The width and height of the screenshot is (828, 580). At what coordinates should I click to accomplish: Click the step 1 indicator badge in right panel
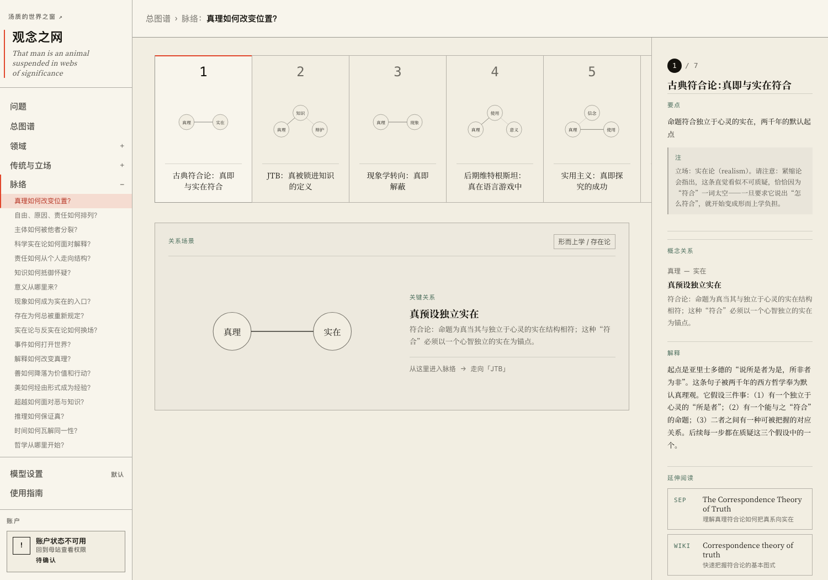click(675, 66)
